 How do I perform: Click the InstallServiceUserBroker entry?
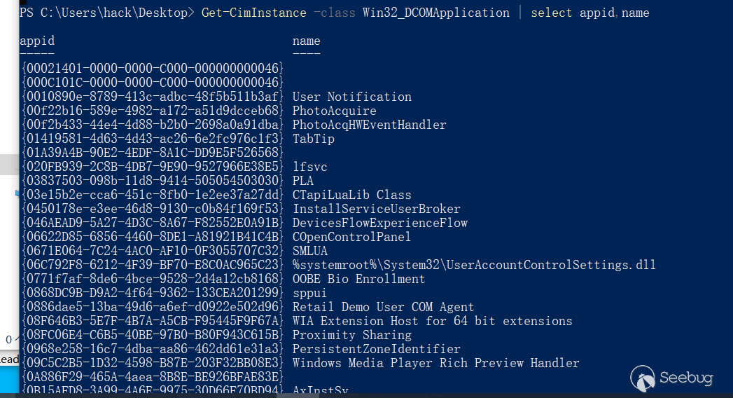click(376, 209)
